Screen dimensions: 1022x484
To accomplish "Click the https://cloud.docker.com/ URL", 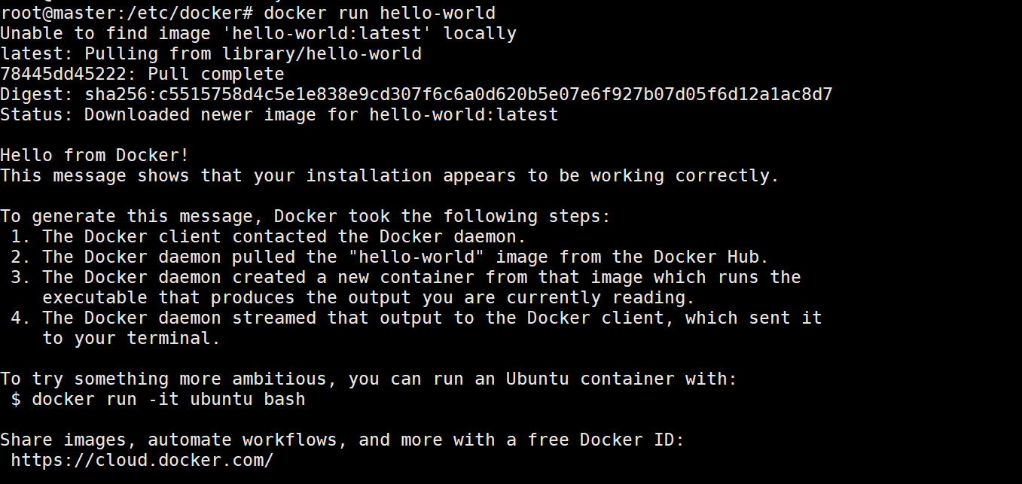I will 142,460.
